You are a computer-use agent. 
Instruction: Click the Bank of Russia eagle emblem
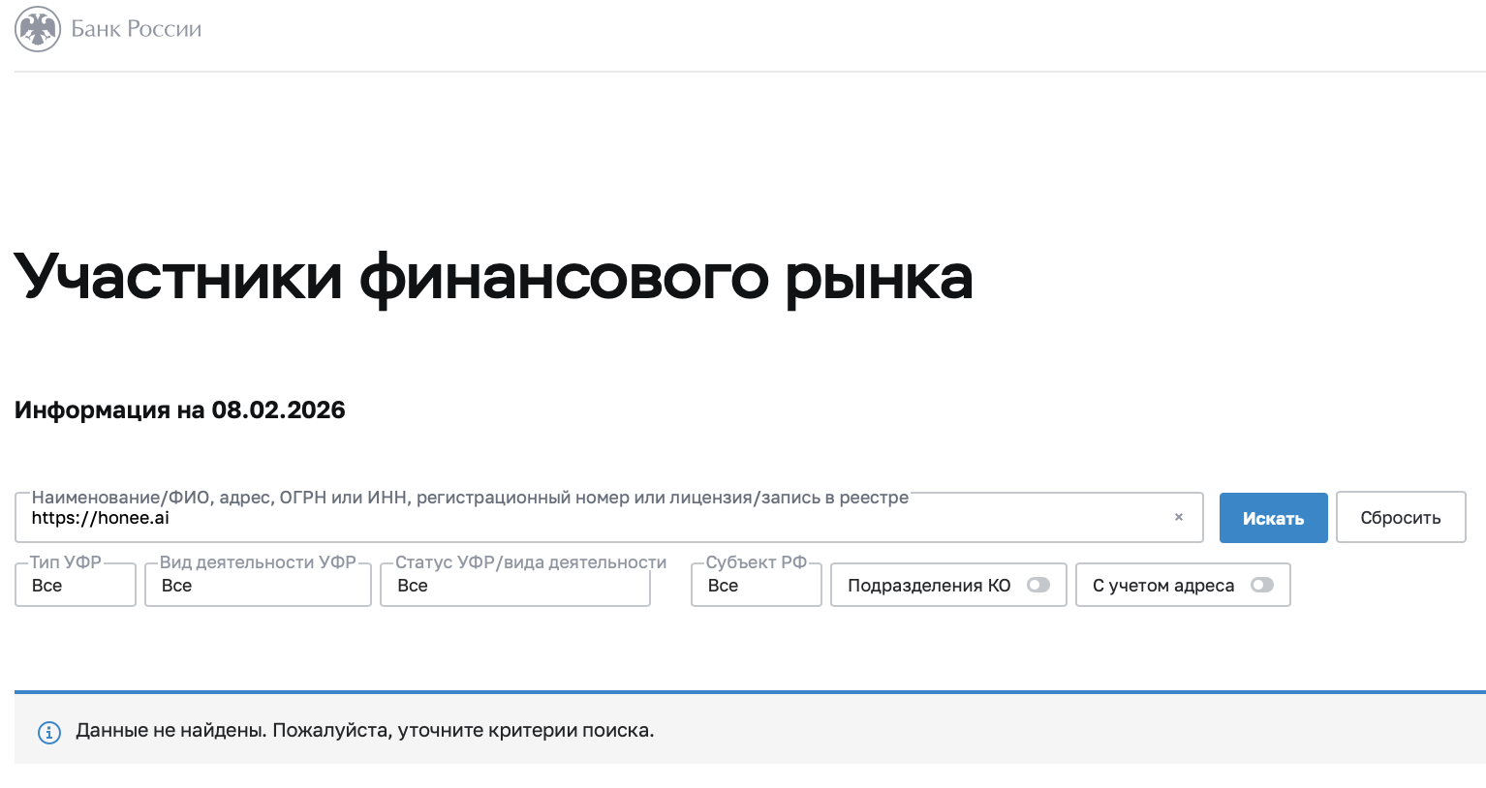pos(38,29)
